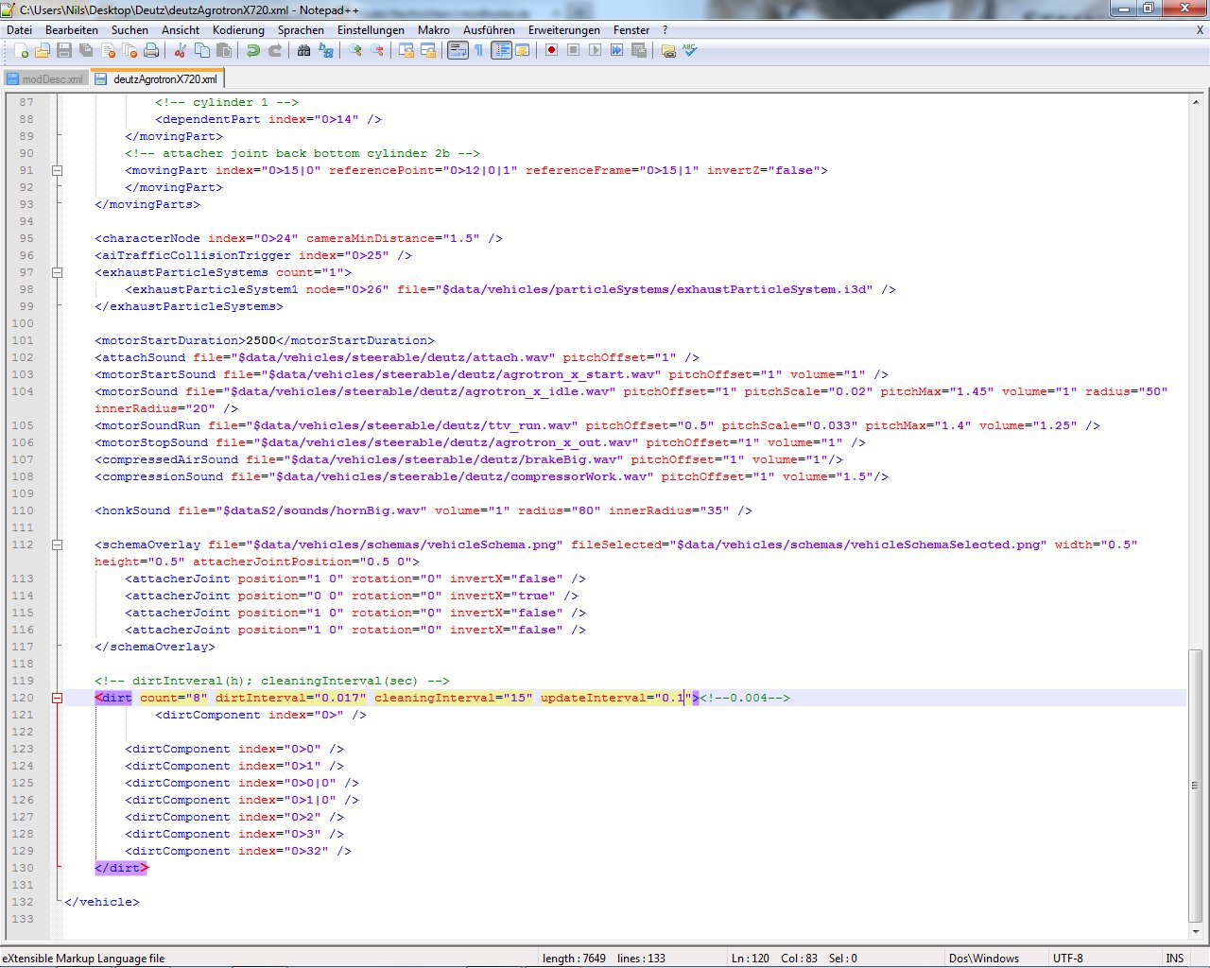Click the vertical scrollbar up arrow

[x=1196, y=101]
